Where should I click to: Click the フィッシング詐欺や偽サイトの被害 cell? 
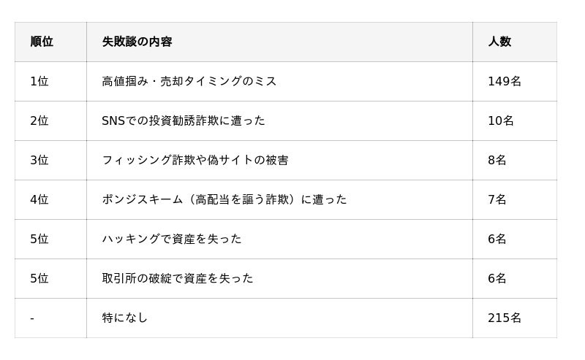point(195,160)
